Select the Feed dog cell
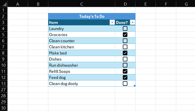This screenshot has width=195, height=111. (76, 77)
